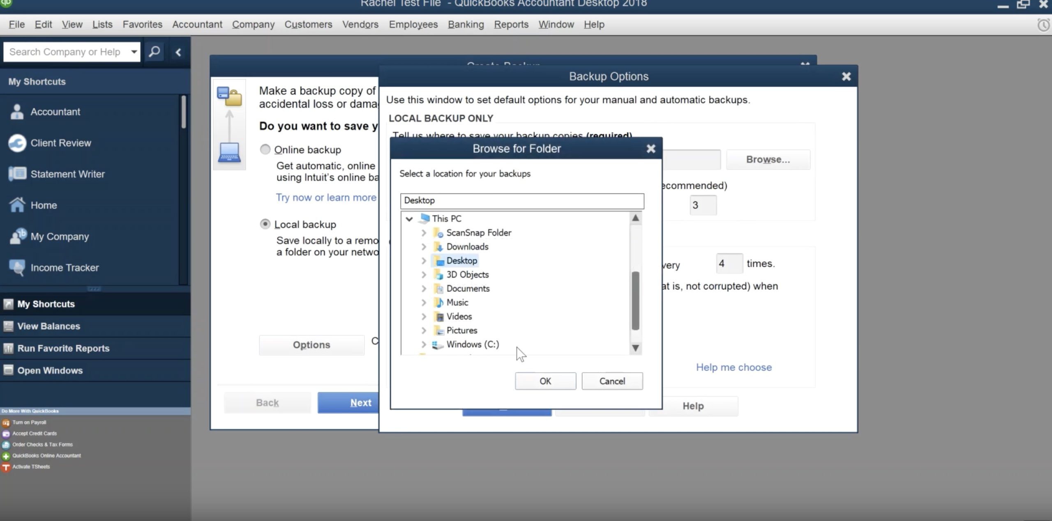Open the Client Review shortcut icon

(x=17, y=143)
